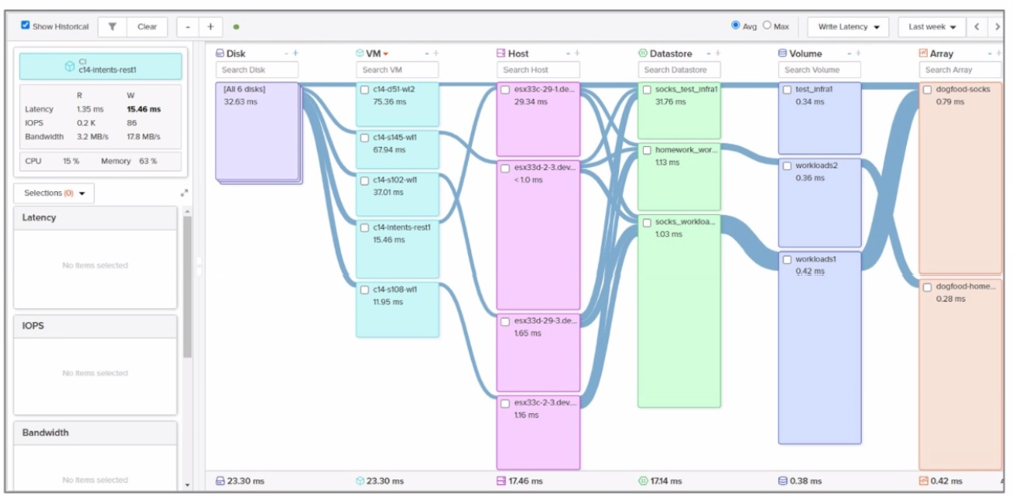Click the Datastore column header icon

pos(643,54)
